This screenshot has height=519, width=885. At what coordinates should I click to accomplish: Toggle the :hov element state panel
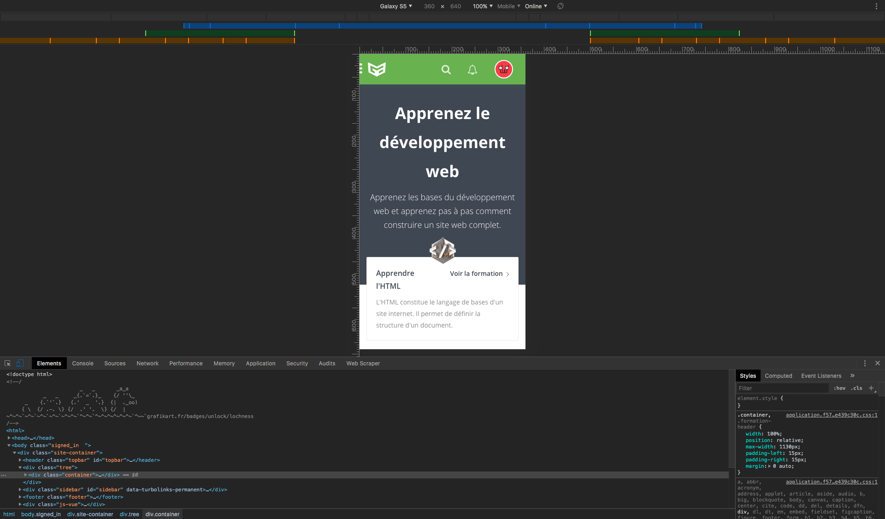(x=839, y=388)
